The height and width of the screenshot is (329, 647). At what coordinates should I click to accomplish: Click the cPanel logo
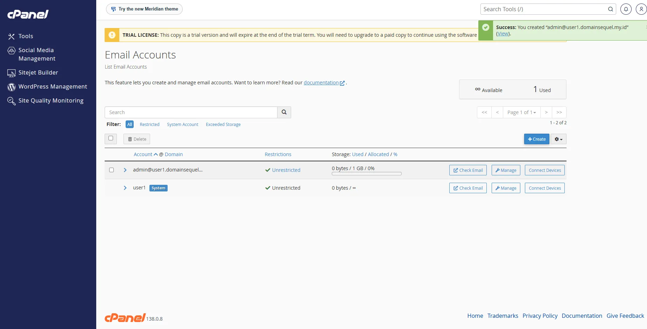point(28,14)
